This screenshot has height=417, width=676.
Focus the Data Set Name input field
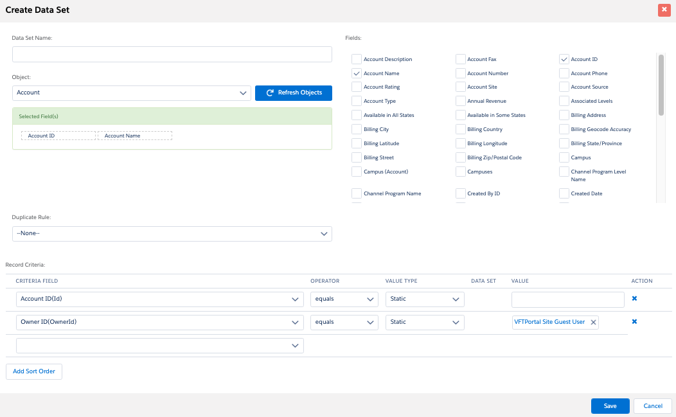(x=172, y=54)
